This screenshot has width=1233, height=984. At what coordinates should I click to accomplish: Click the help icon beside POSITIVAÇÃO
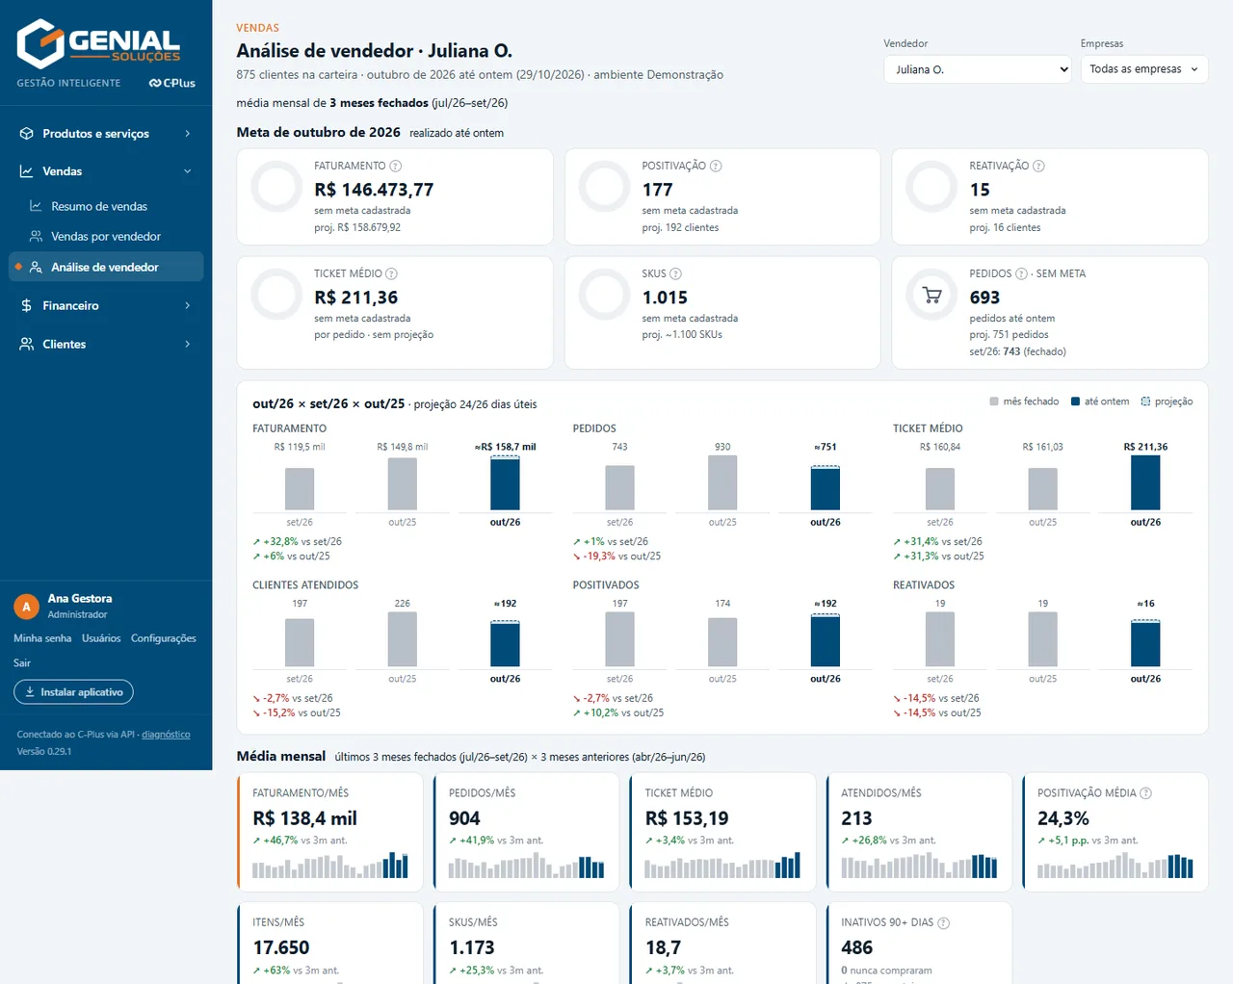(x=716, y=166)
